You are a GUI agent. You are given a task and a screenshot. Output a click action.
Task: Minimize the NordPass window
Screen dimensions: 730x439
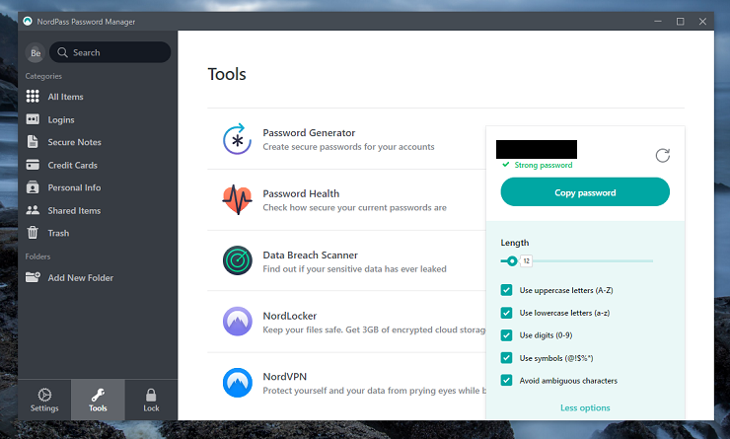pyautogui.click(x=658, y=22)
